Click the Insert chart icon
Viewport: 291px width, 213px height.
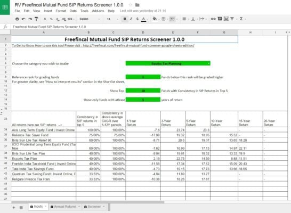(x=226, y=19)
